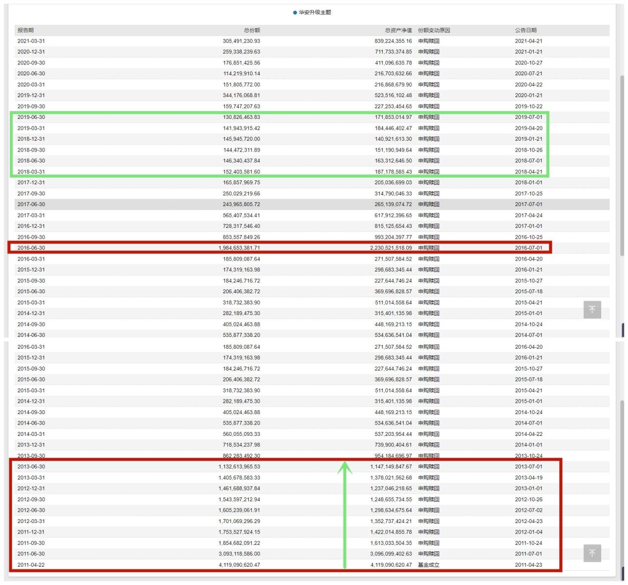Select total shares value 1,984,653,381.71
The image size is (628, 585).
point(239,248)
